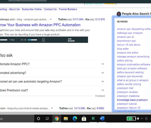Open Word from the taskbar
Image resolution: width=151 pixels, height=128 pixels.
tap(102, 119)
